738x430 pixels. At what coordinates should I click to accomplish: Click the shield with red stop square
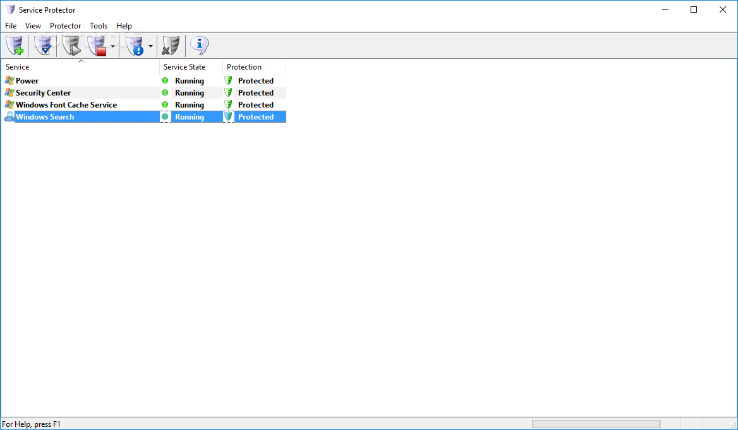tap(97, 46)
